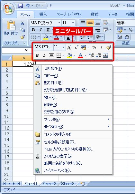Apply percent style from the mini toolbar

tap(94, 47)
